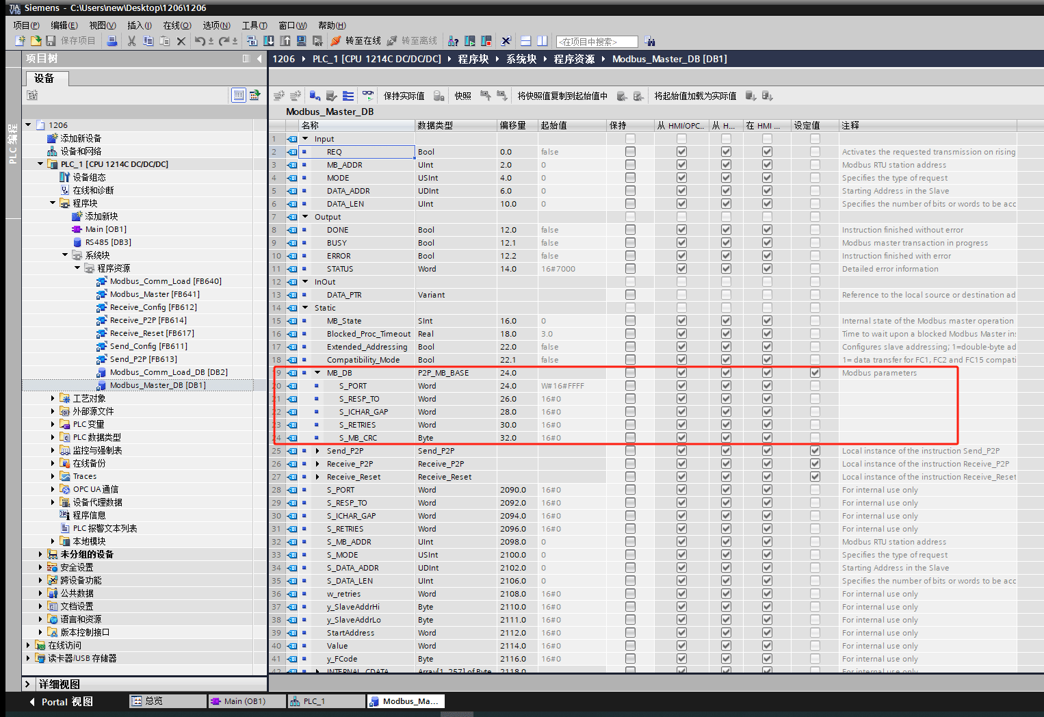Click the split editor vertically icon
The width and height of the screenshot is (1044, 717).
[x=542, y=41]
